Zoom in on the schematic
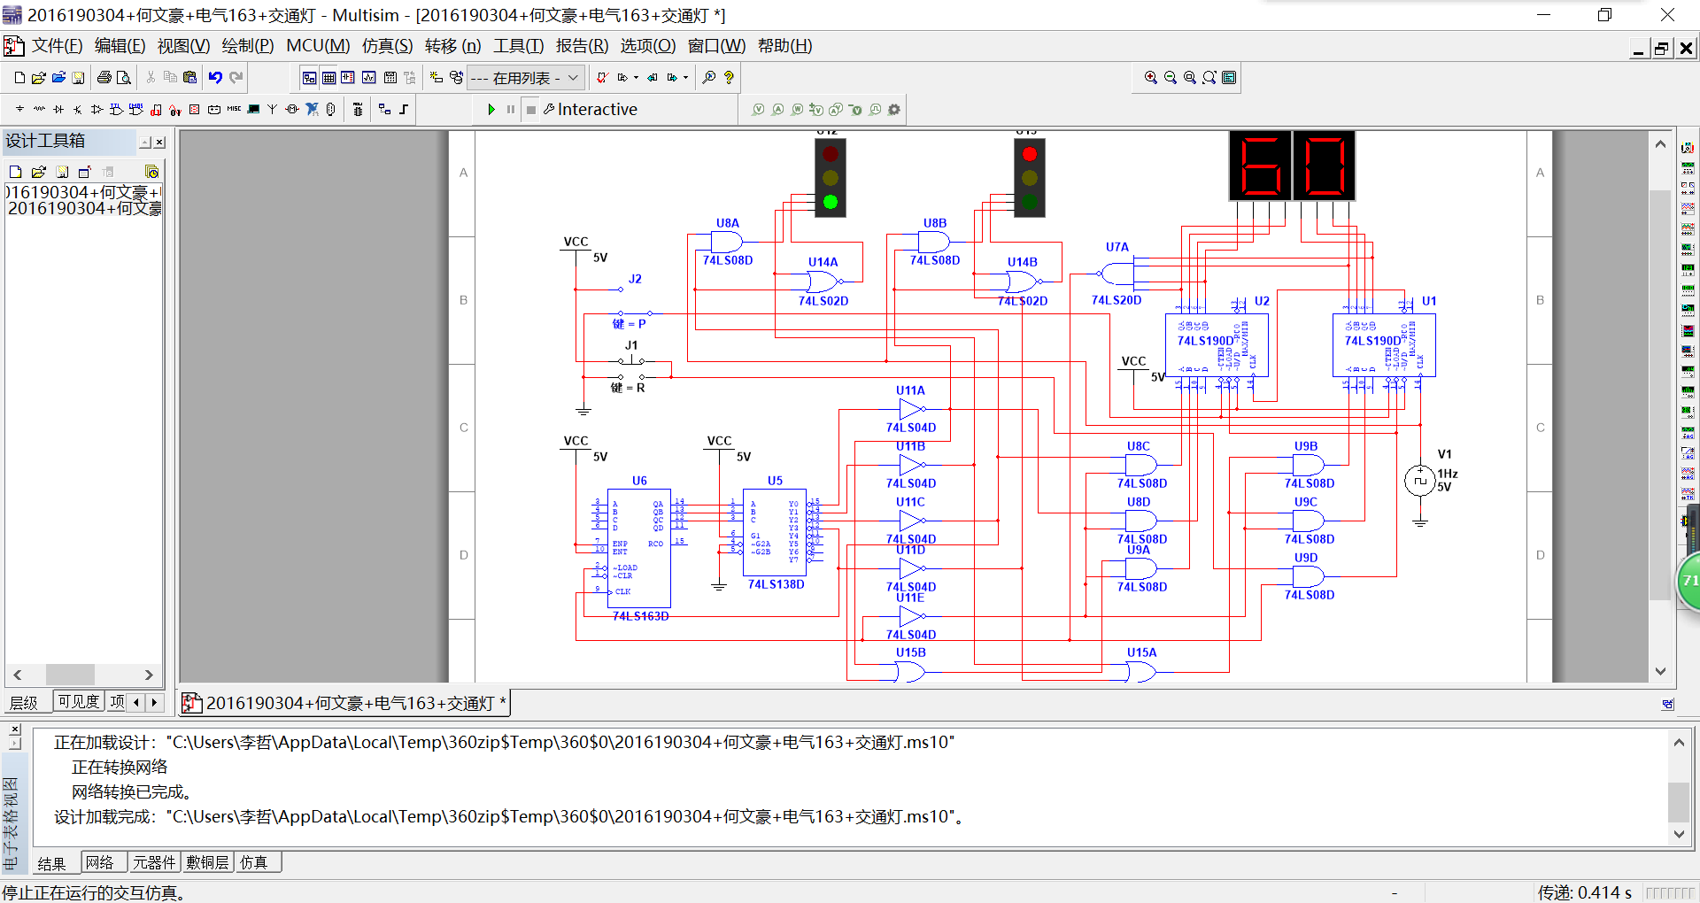1700x903 pixels. click(x=1151, y=78)
